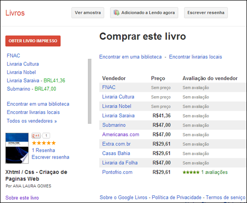
Task: Open the 1 Resenha link
Action: point(43,150)
